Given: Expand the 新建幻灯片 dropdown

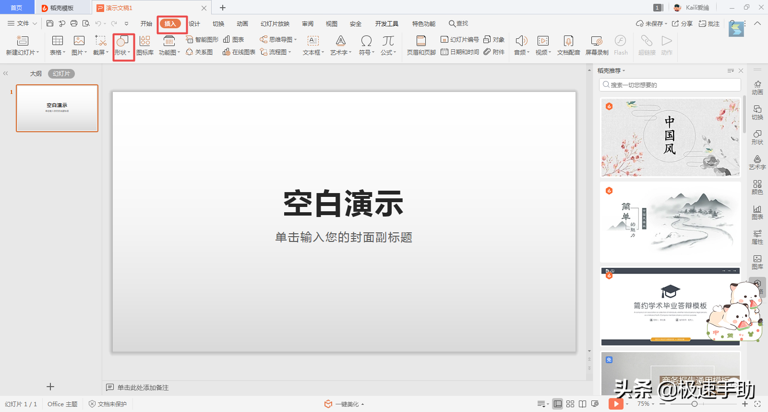Looking at the screenshot, I should (23, 52).
